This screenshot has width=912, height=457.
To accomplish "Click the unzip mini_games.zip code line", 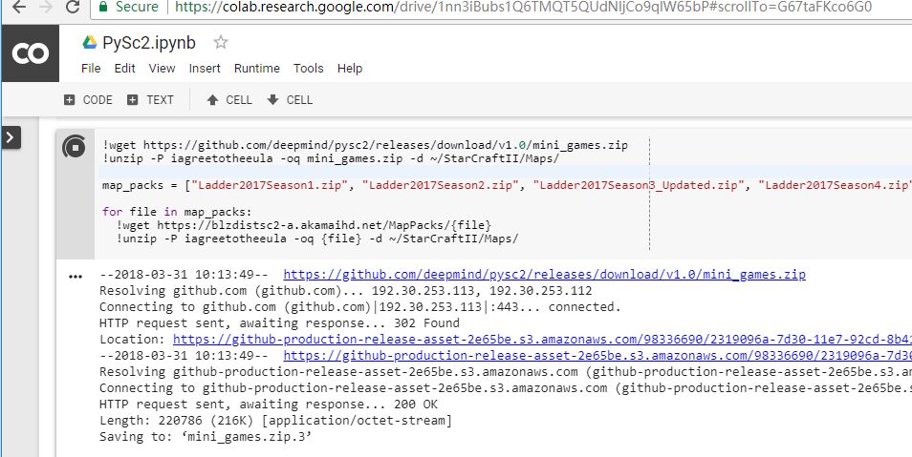I will 331,159.
